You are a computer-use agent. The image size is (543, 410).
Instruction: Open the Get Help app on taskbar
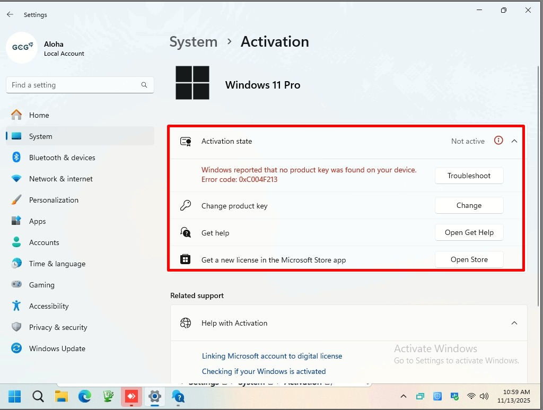(x=178, y=397)
